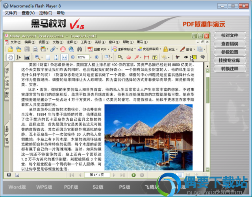
Task: Expand the speech bubble review dropdown
Action: click(x=169, y=57)
